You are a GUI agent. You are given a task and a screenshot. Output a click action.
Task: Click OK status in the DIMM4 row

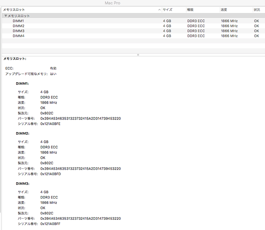(x=257, y=36)
